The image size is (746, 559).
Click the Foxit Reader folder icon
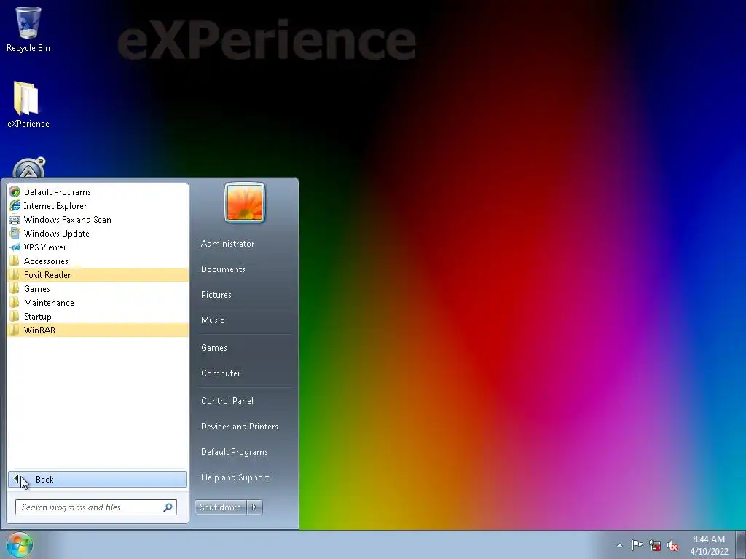click(15, 274)
